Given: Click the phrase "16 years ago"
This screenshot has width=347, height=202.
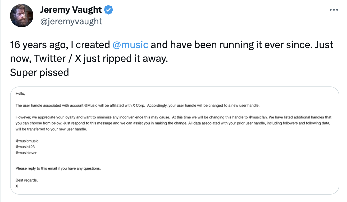Looking at the screenshot, I should click(x=37, y=45).
